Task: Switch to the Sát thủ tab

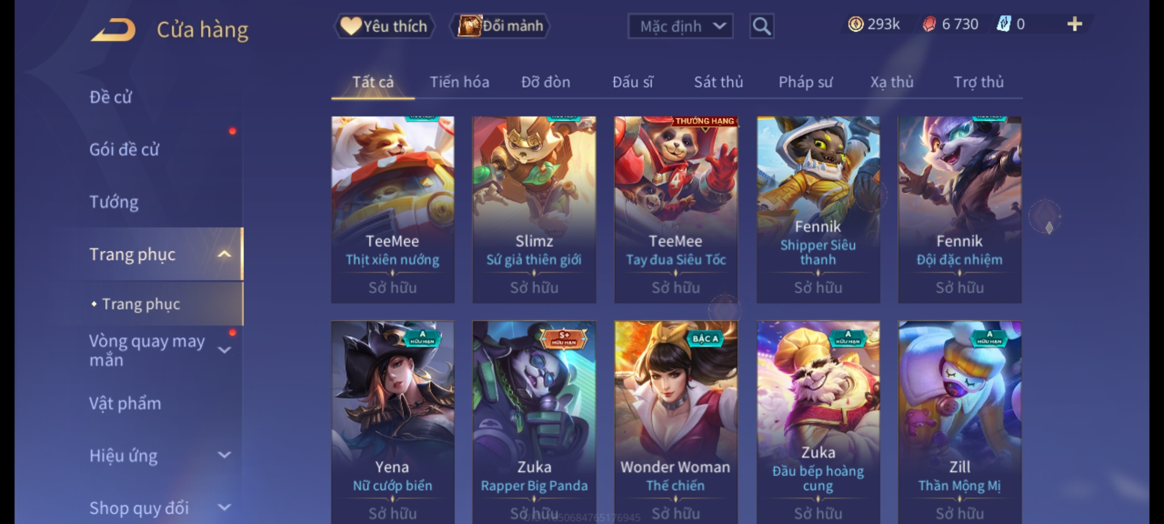Action: pyautogui.click(x=718, y=82)
